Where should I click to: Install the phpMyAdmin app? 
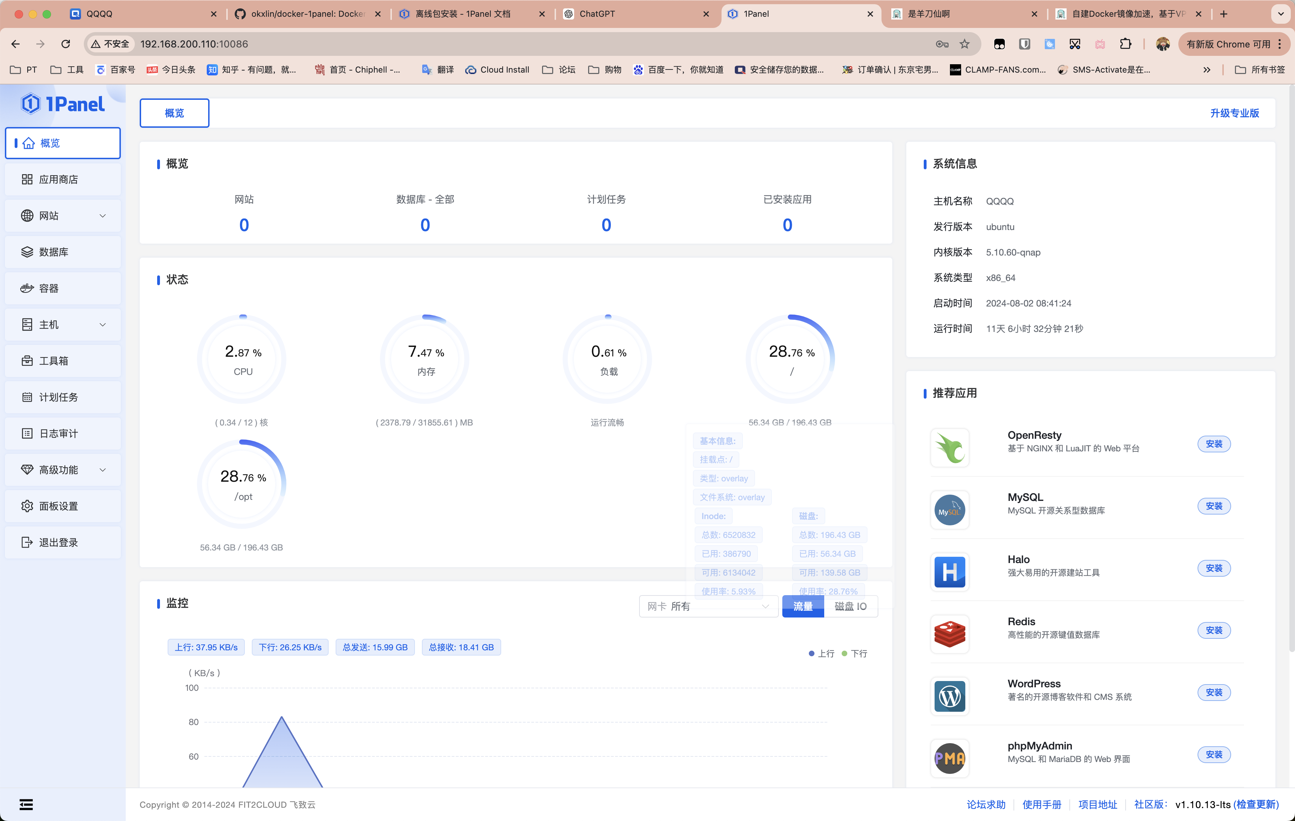tap(1214, 754)
